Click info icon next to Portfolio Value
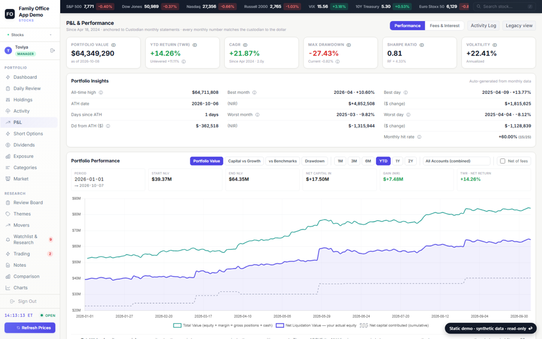The width and height of the screenshot is (542, 339). pos(113,45)
